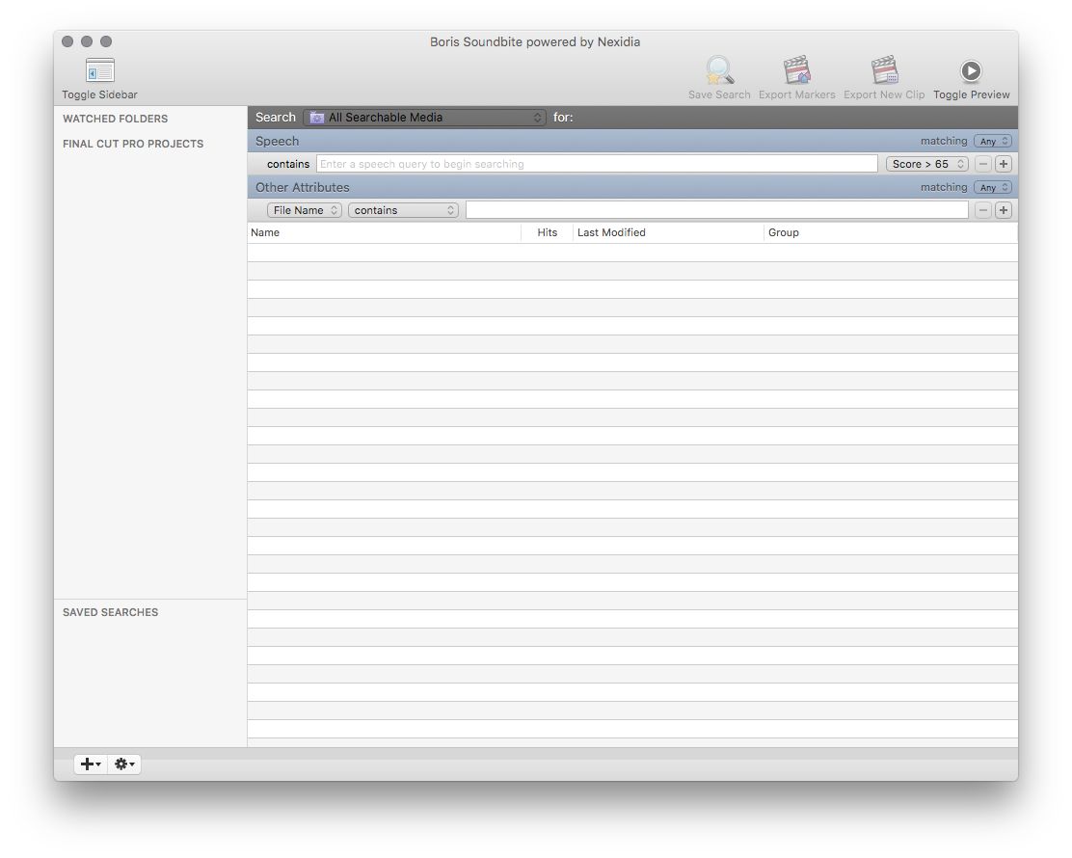The image size is (1072, 858).
Task: Click the Export Markers icon
Action: (796, 71)
